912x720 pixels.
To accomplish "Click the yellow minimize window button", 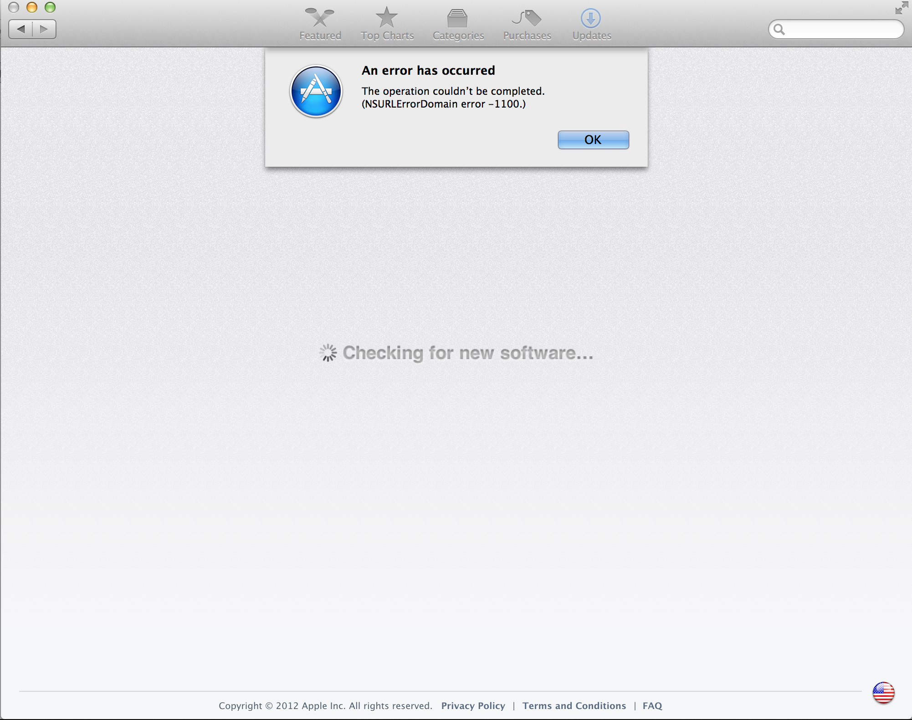I will (x=32, y=7).
